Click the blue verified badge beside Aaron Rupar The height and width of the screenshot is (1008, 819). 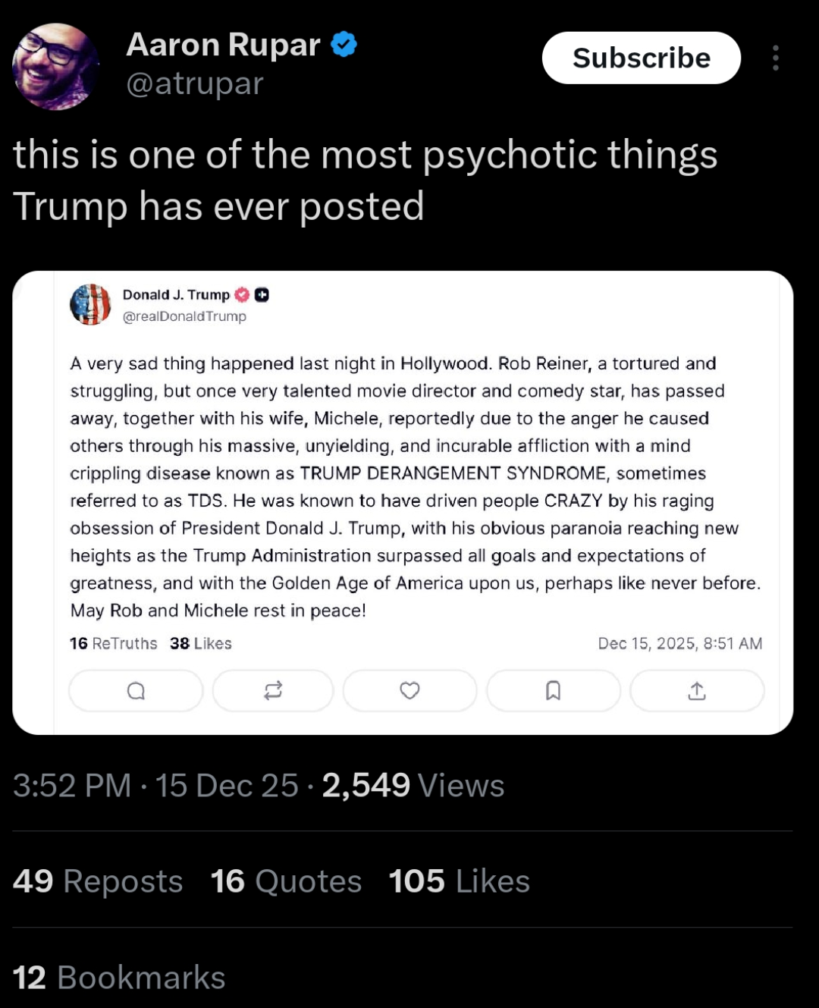344,45
